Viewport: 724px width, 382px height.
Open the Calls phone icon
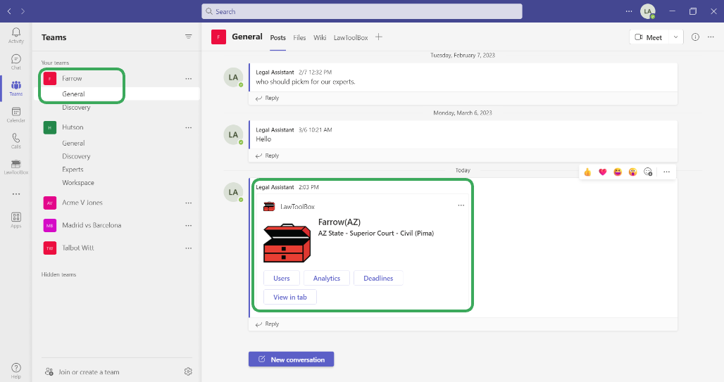pyautogui.click(x=15, y=141)
